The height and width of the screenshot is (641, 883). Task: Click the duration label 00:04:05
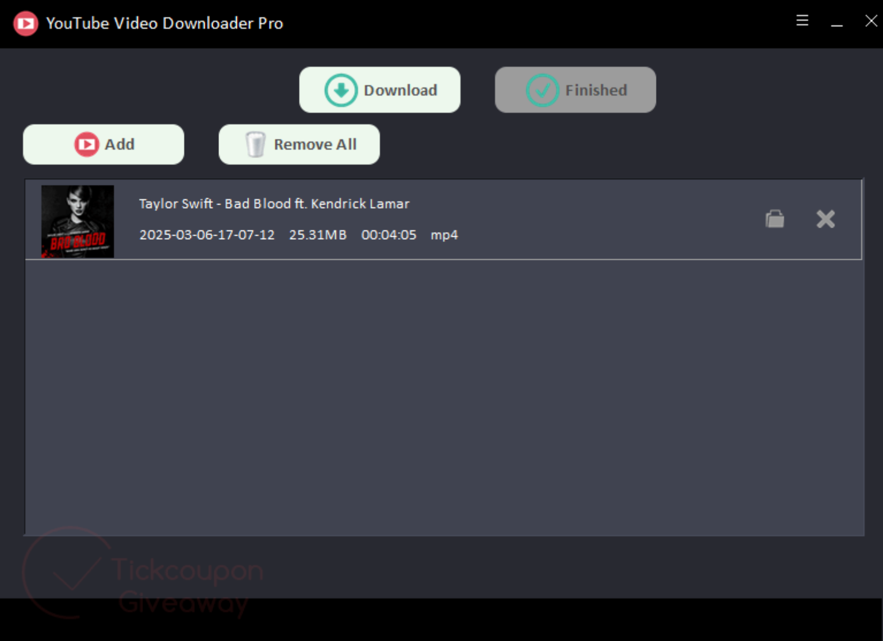[389, 235]
